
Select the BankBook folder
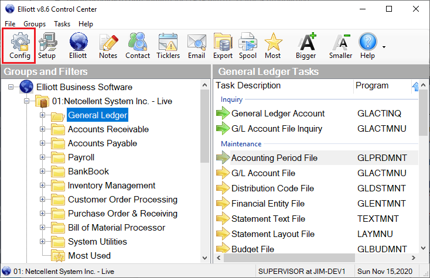(x=88, y=171)
